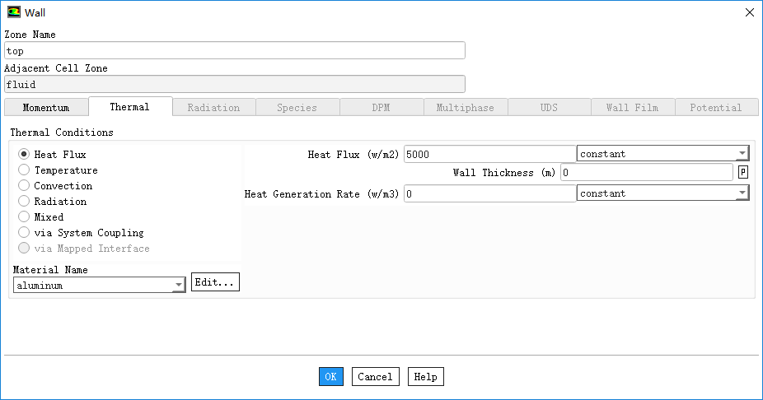The height and width of the screenshot is (400, 763).
Task: Select the Convection radio button
Action: point(24,186)
